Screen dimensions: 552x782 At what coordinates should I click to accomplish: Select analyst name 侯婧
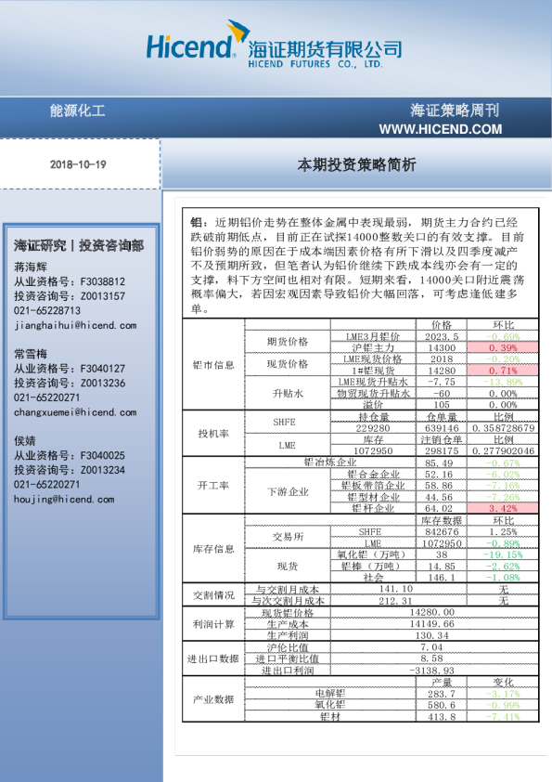point(25,441)
